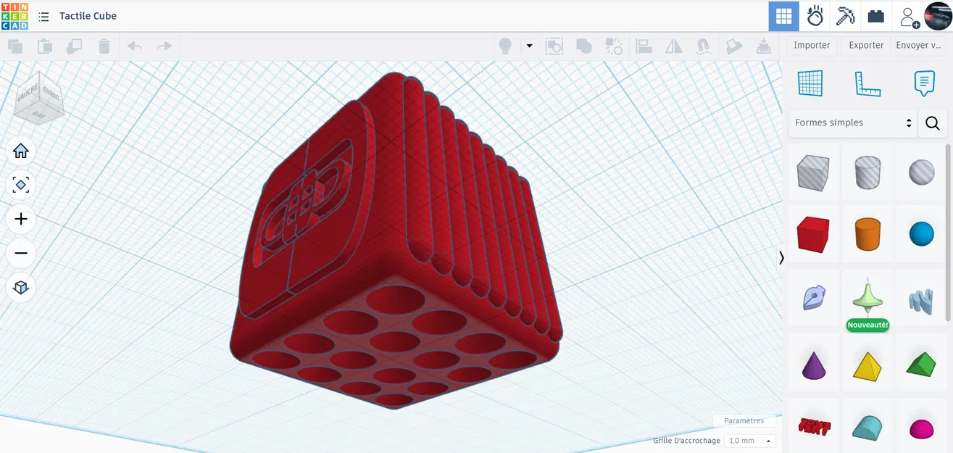The image size is (953, 453).
Task: Pick the green spinning top Nouveauté shape
Action: tap(867, 299)
